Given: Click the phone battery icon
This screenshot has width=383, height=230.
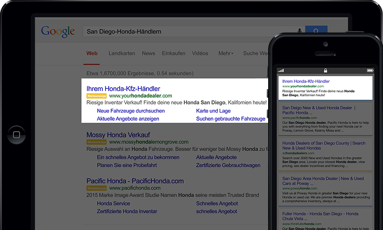Looking at the screenshot, I should 370,70.
